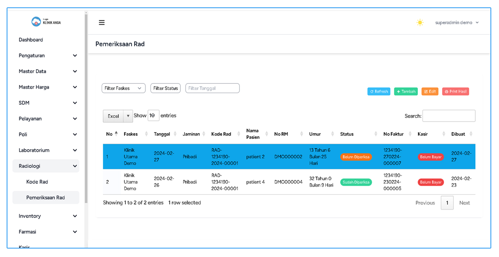Toggle the sun light-mode icon
The width and height of the screenshot is (499, 257).
[420, 23]
